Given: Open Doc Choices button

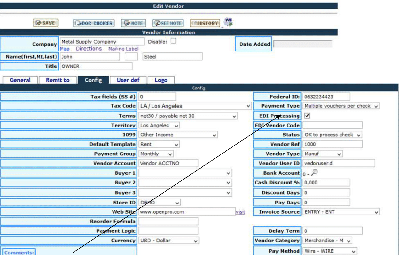Looking at the screenshot, I should click(94, 23).
